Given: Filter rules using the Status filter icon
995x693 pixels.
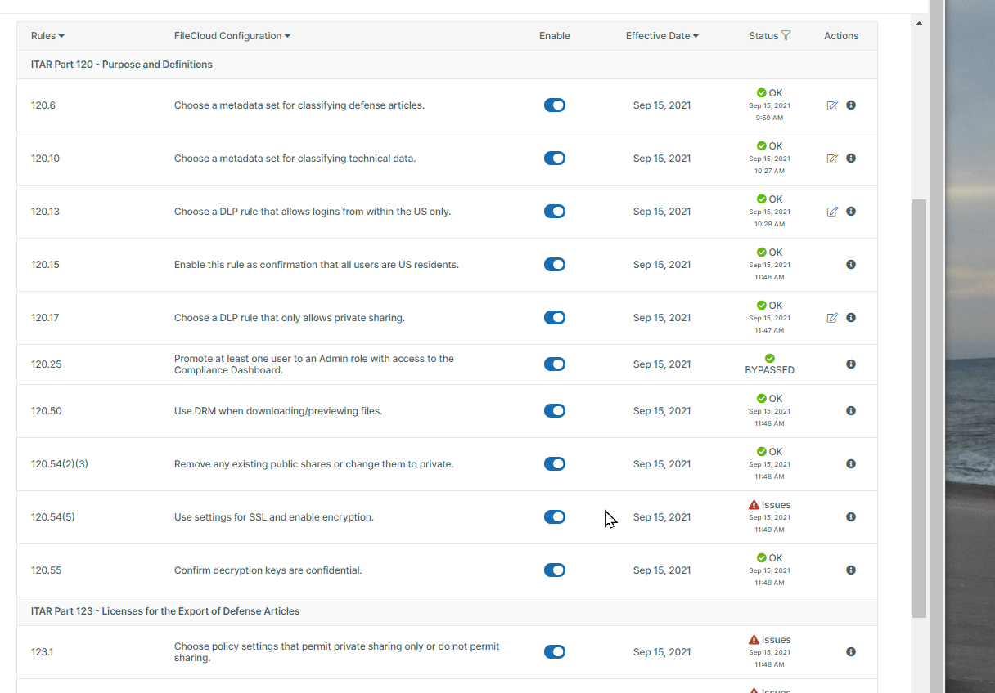Looking at the screenshot, I should [x=786, y=36].
